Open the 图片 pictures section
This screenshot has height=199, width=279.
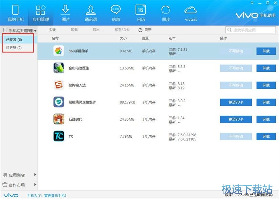point(66,13)
